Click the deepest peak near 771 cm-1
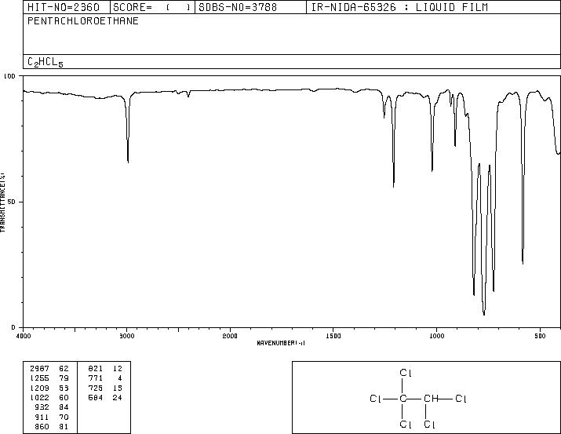 [x=484, y=314]
